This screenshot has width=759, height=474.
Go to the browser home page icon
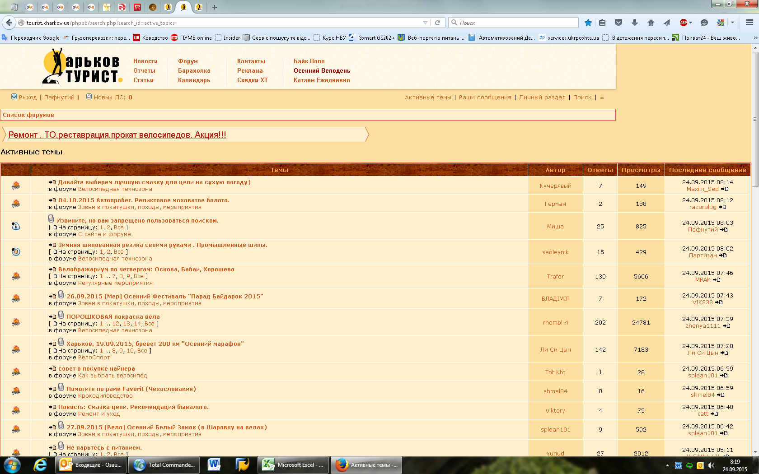coord(651,23)
